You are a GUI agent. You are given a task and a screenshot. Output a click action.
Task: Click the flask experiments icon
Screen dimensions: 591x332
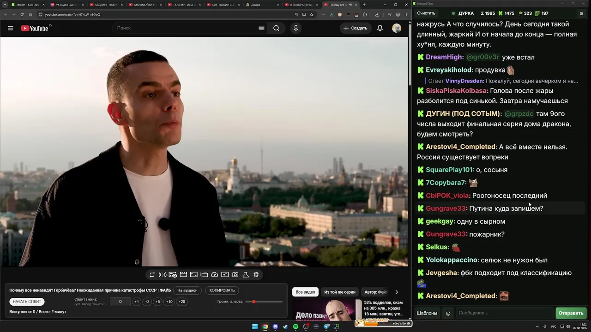point(246,275)
